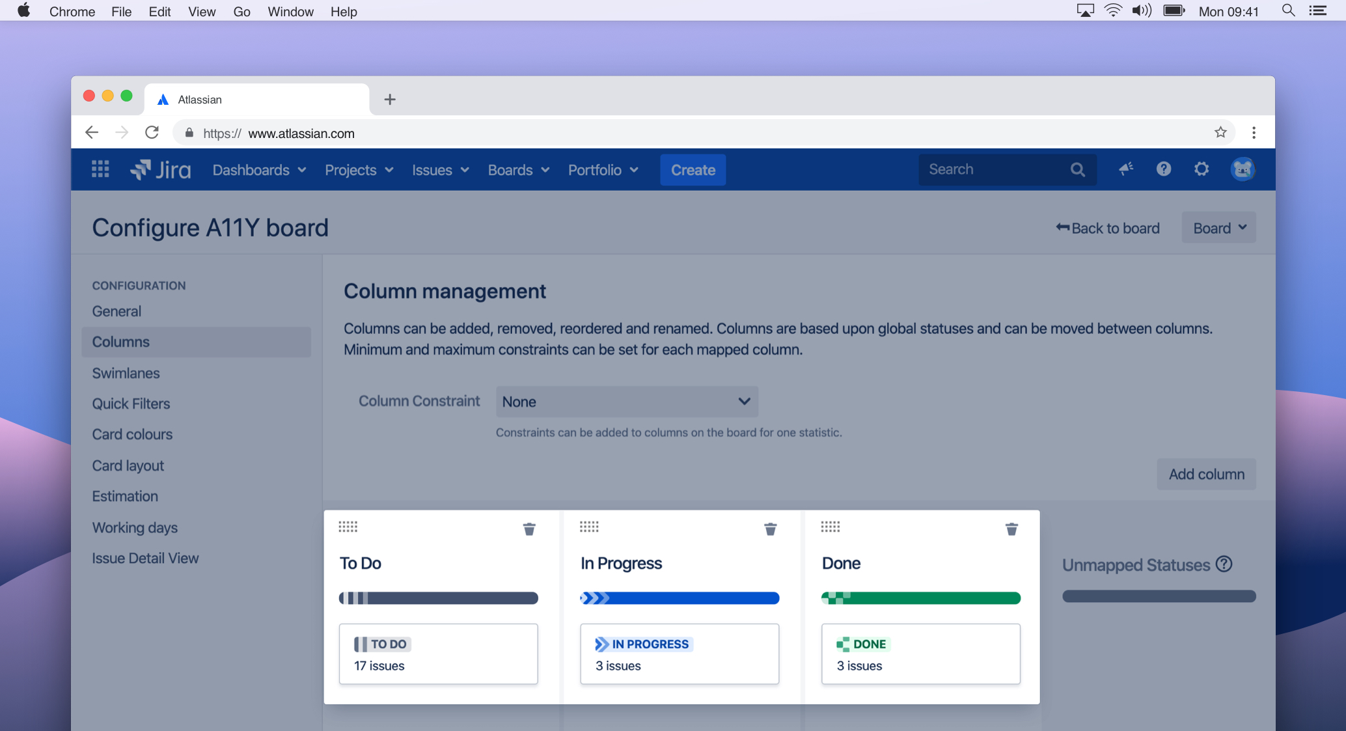Viewport: 1346px width, 731px height.
Task: Click the site lock icon
Action: pyautogui.click(x=189, y=133)
